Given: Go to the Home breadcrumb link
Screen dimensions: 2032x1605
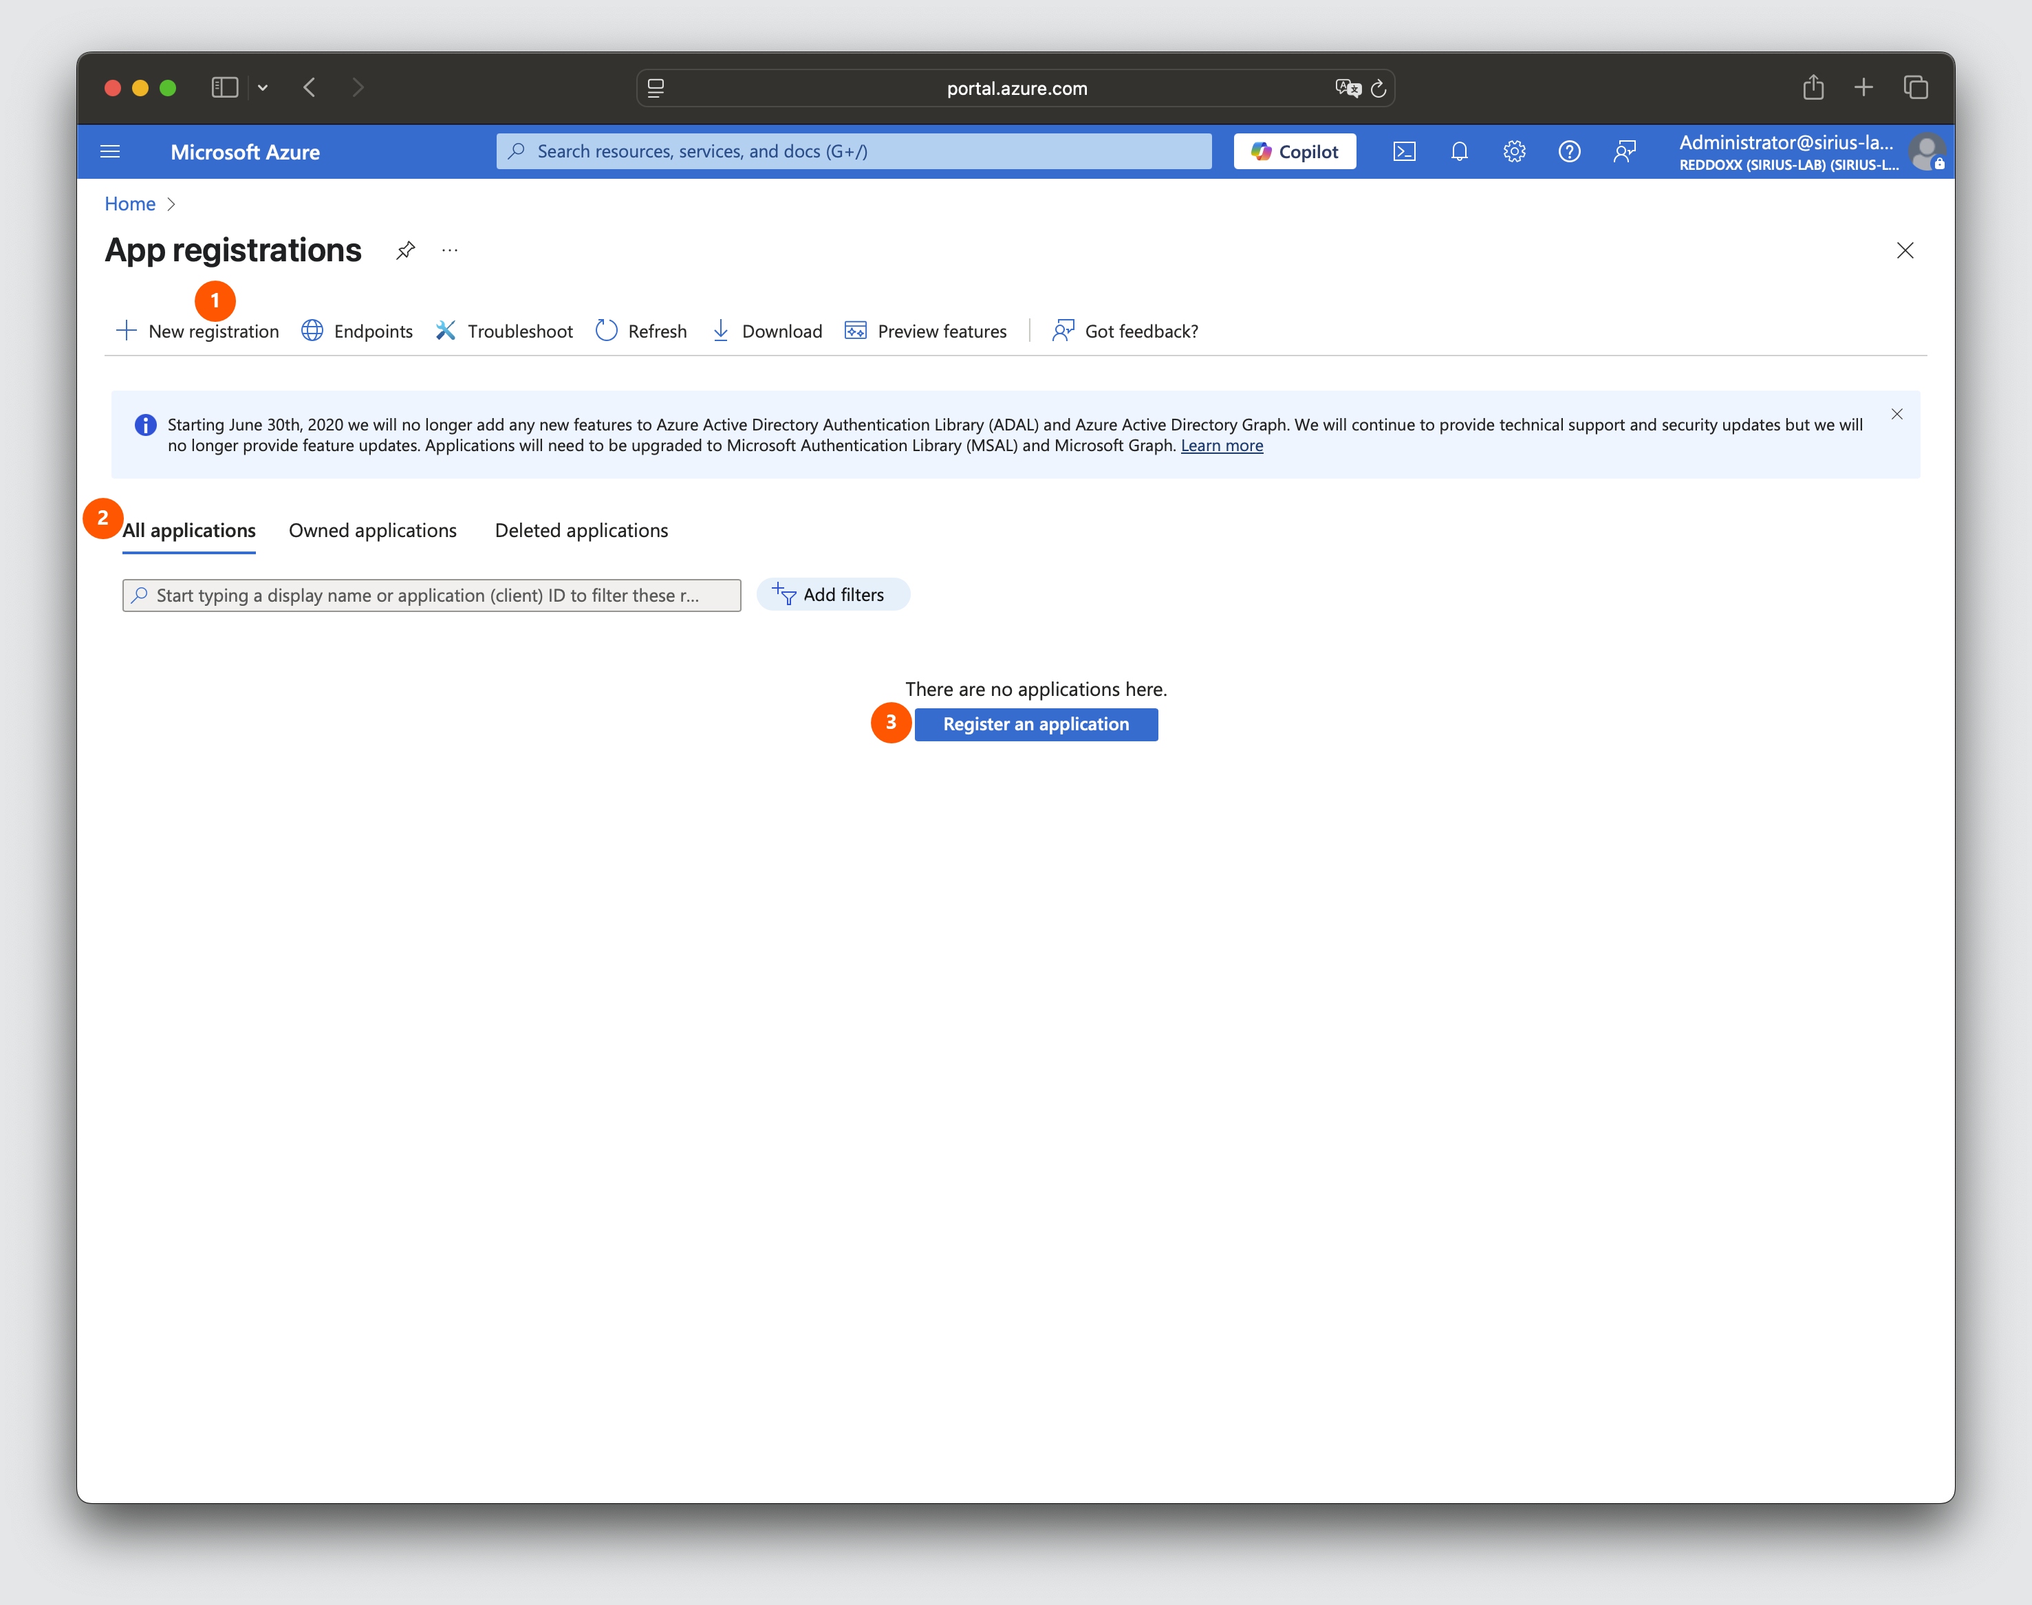Looking at the screenshot, I should coord(130,204).
